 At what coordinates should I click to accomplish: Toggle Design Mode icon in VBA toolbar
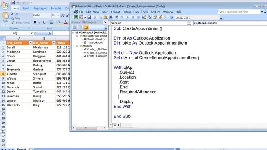144,17
